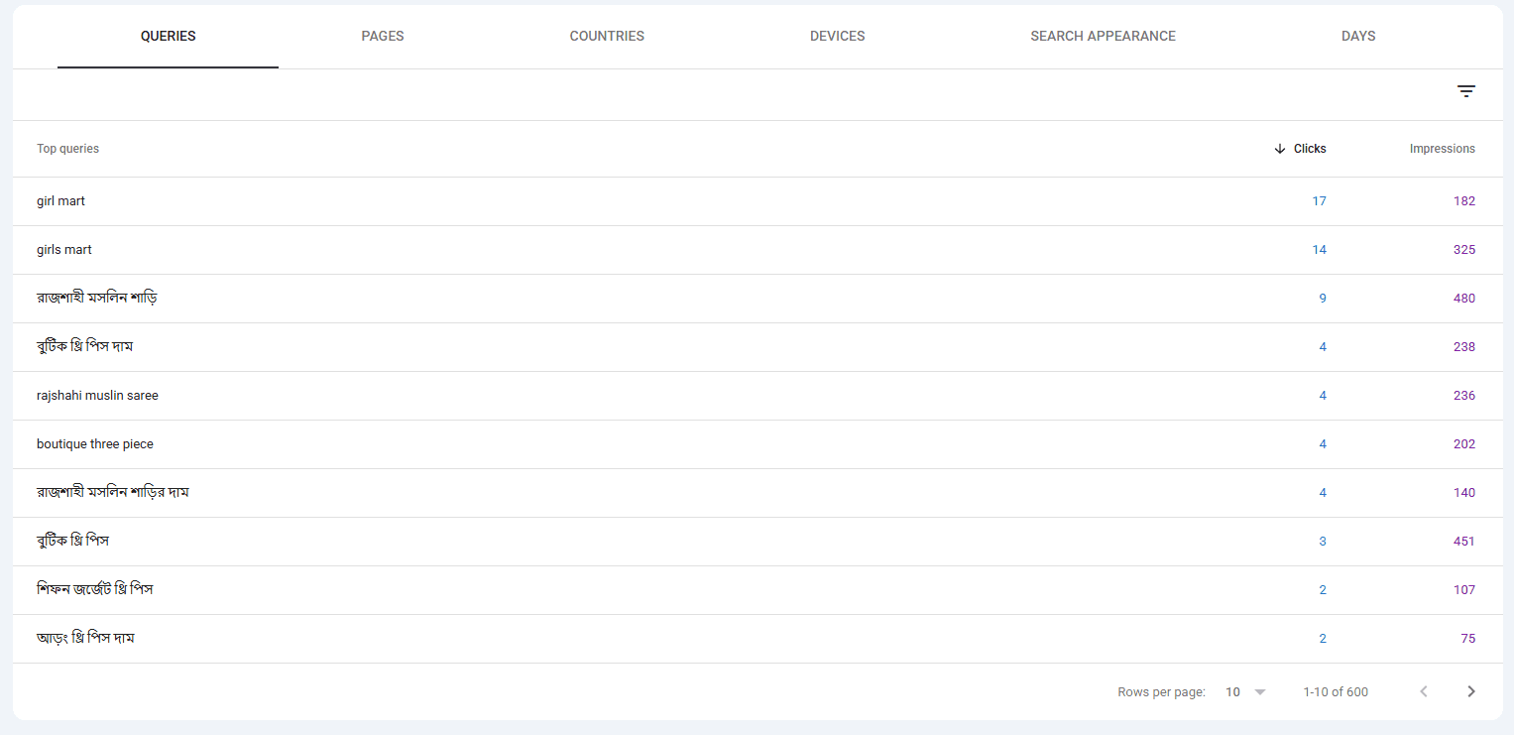Switch to the Pages tab
The width and height of the screenshot is (1514, 735).
tap(383, 37)
